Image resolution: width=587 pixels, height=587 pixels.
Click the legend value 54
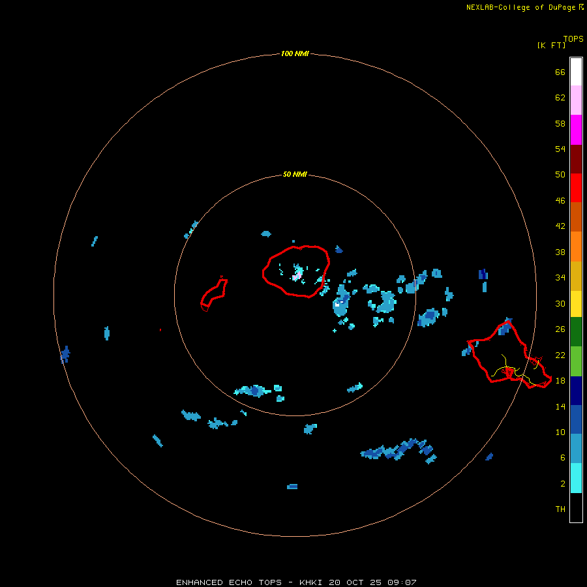pos(560,149)
